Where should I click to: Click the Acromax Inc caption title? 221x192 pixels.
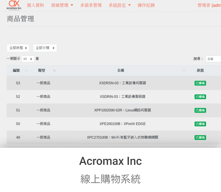pos(110,161)
